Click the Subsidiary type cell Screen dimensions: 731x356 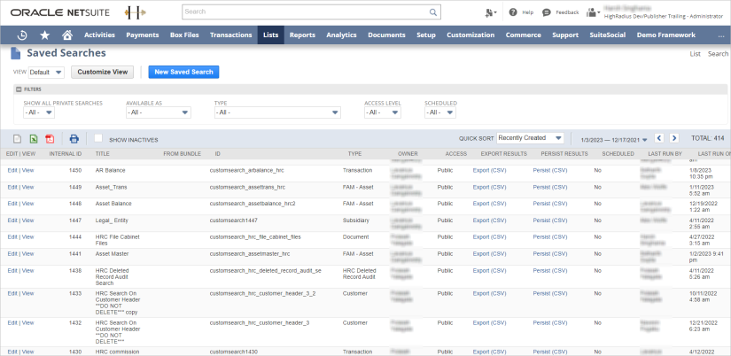(x=355, y=221)
